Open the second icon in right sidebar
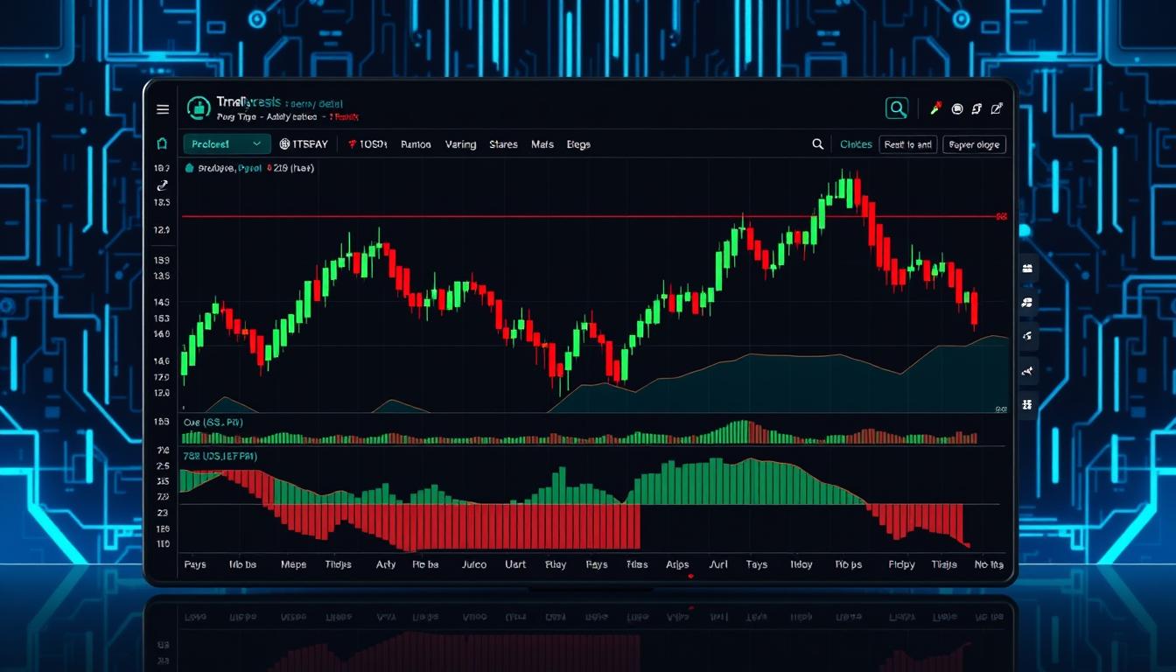 (1027, 303)
